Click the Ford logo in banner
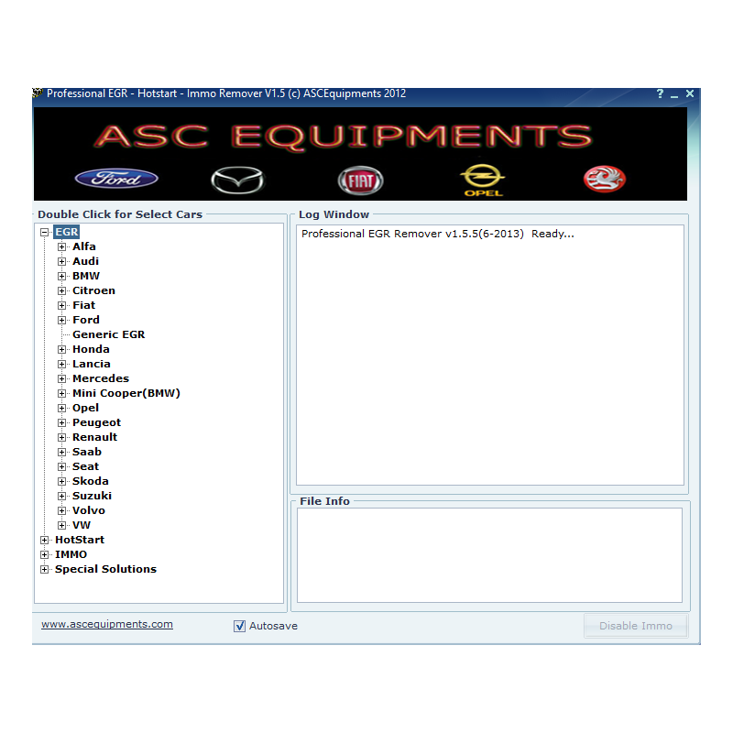733x733 pixels. click(116, 179)
